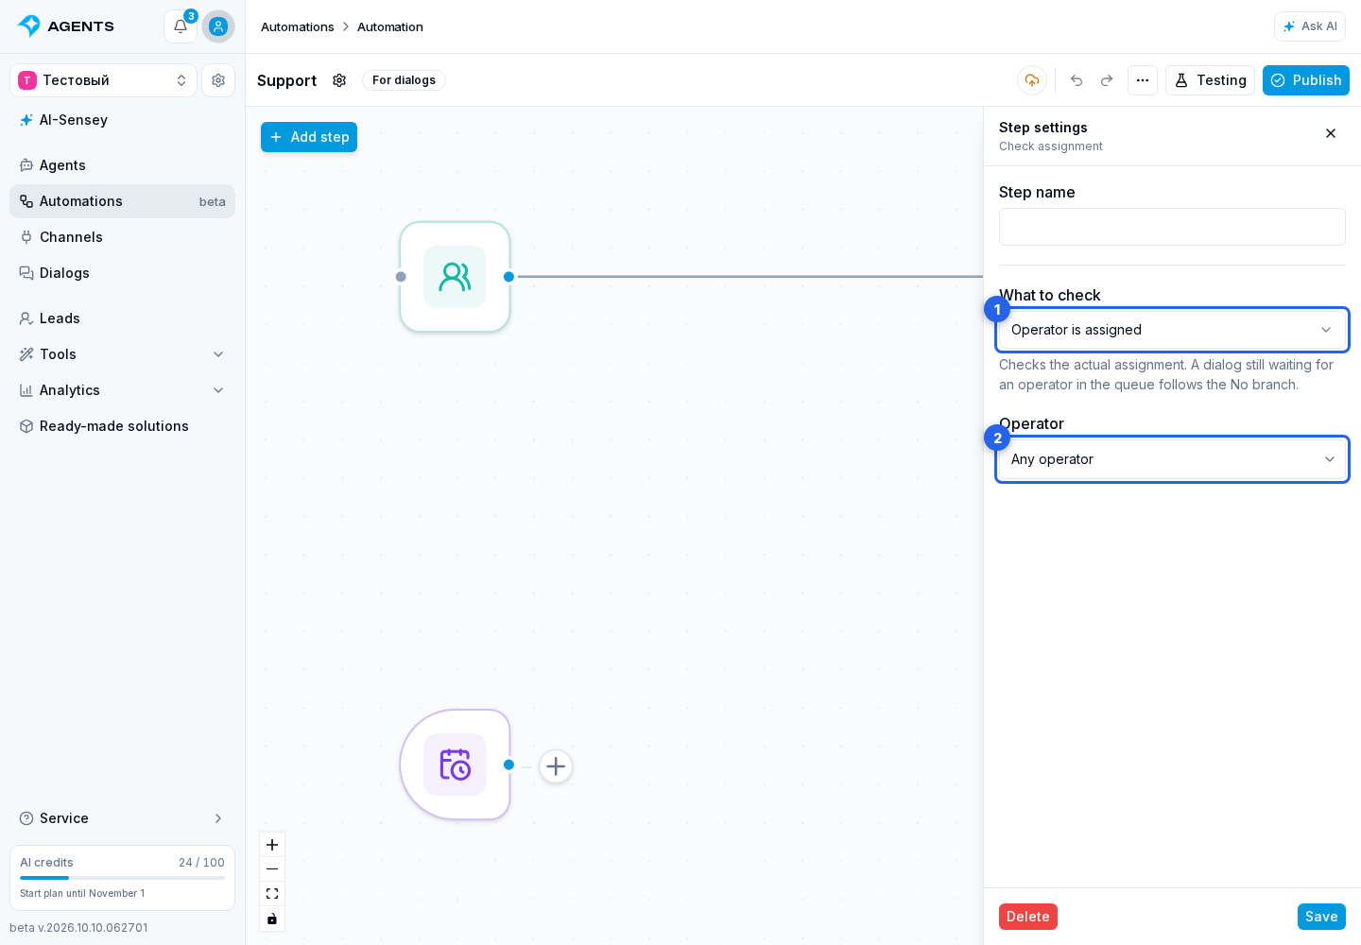This screenshot has width=1361, height=945.
Task: Close the Step settings panel
Action: 1331,133
